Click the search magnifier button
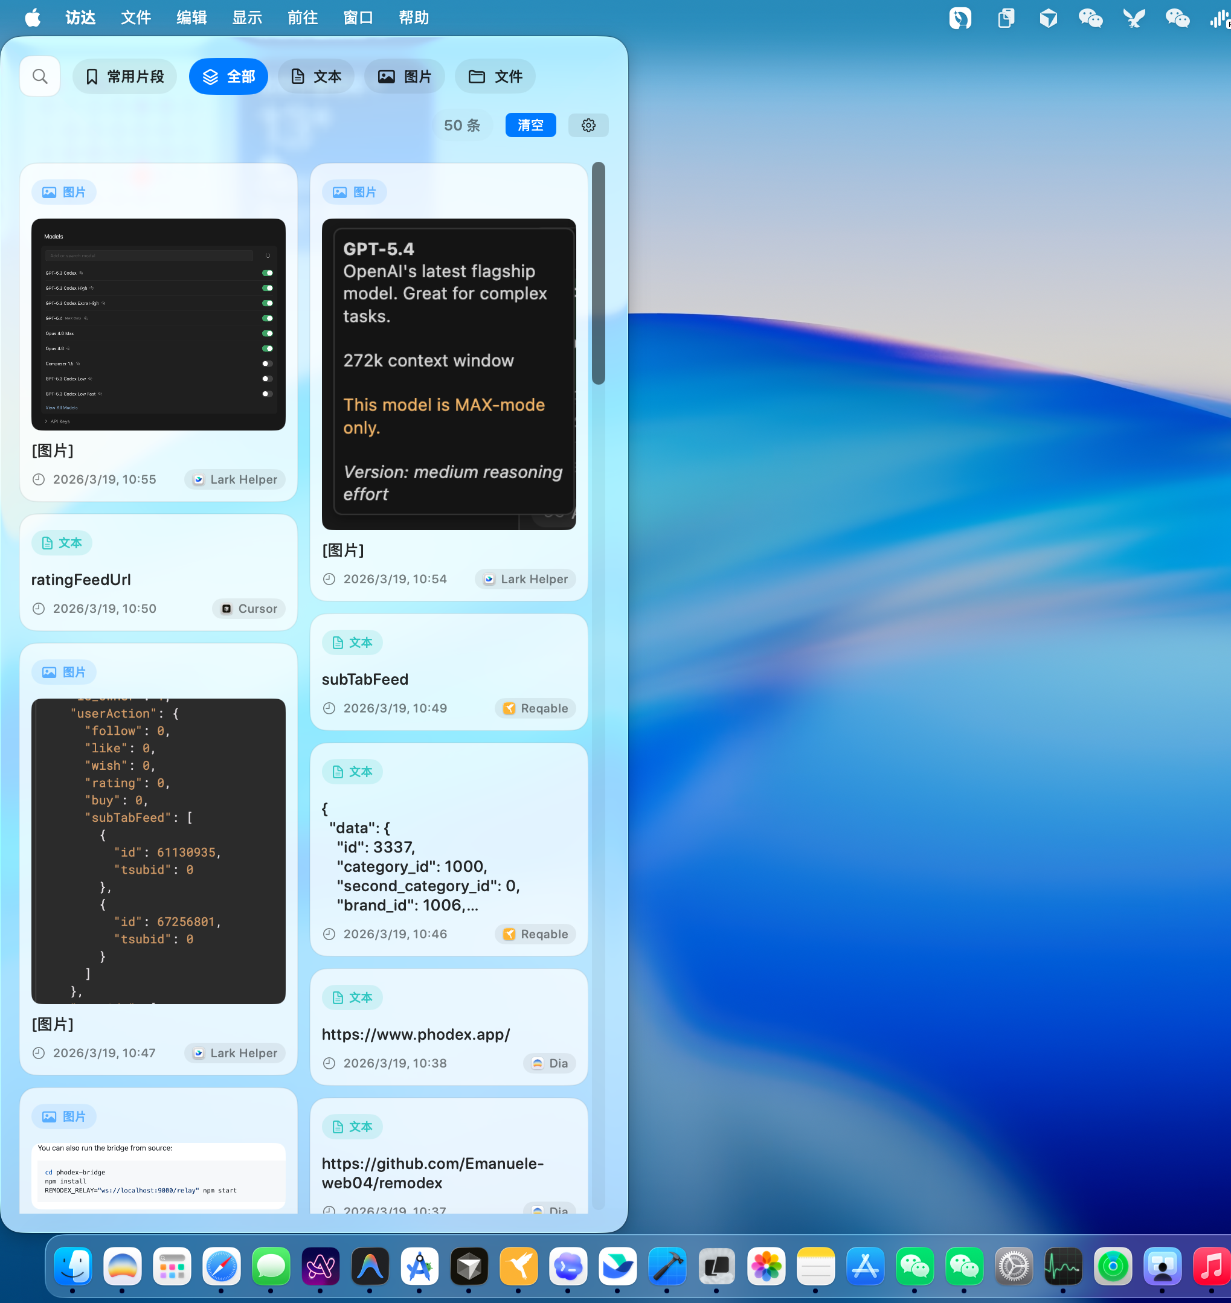Screen dimensions: 1231x1303 pos(40,77)
